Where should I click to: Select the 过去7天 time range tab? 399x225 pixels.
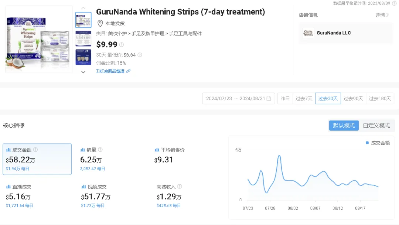pos(304,98)
